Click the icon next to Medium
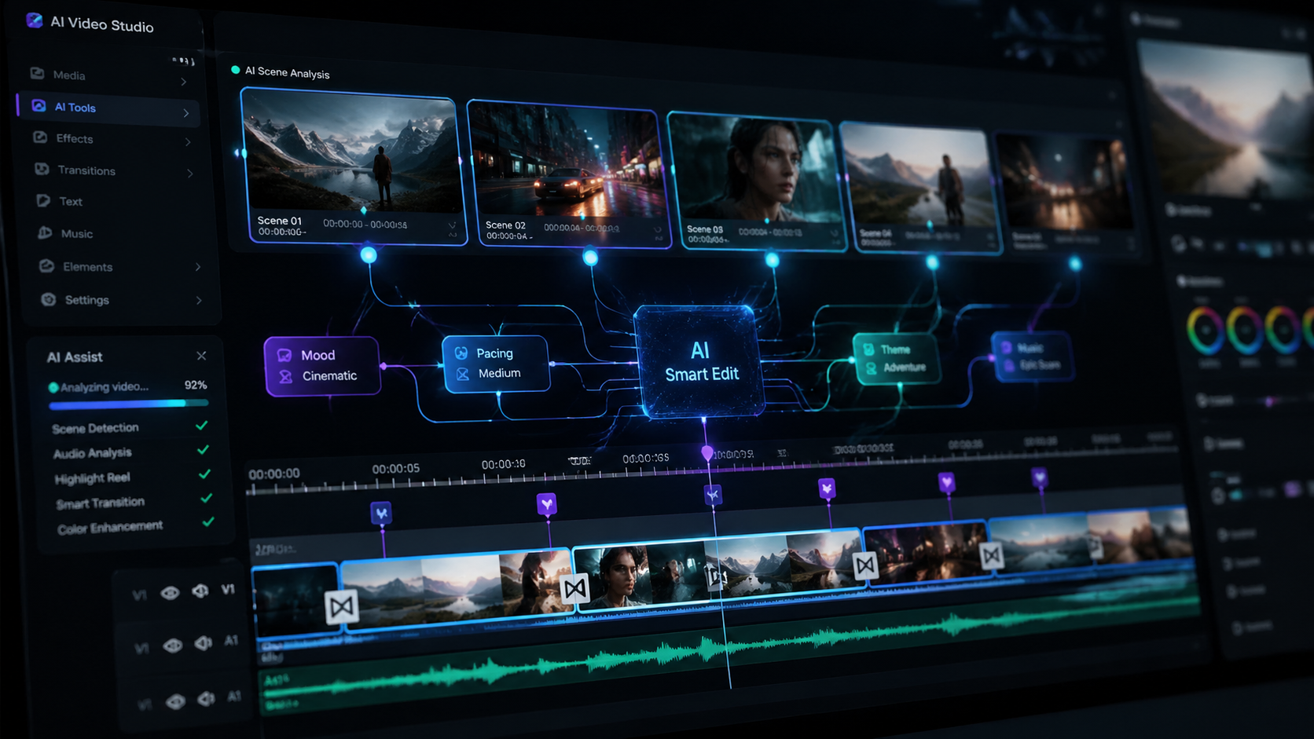1314x739 pixels. [x=462, y=374]
